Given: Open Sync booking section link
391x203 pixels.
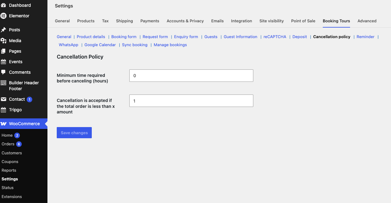Looking at the screenshot, I should [135, 45].
